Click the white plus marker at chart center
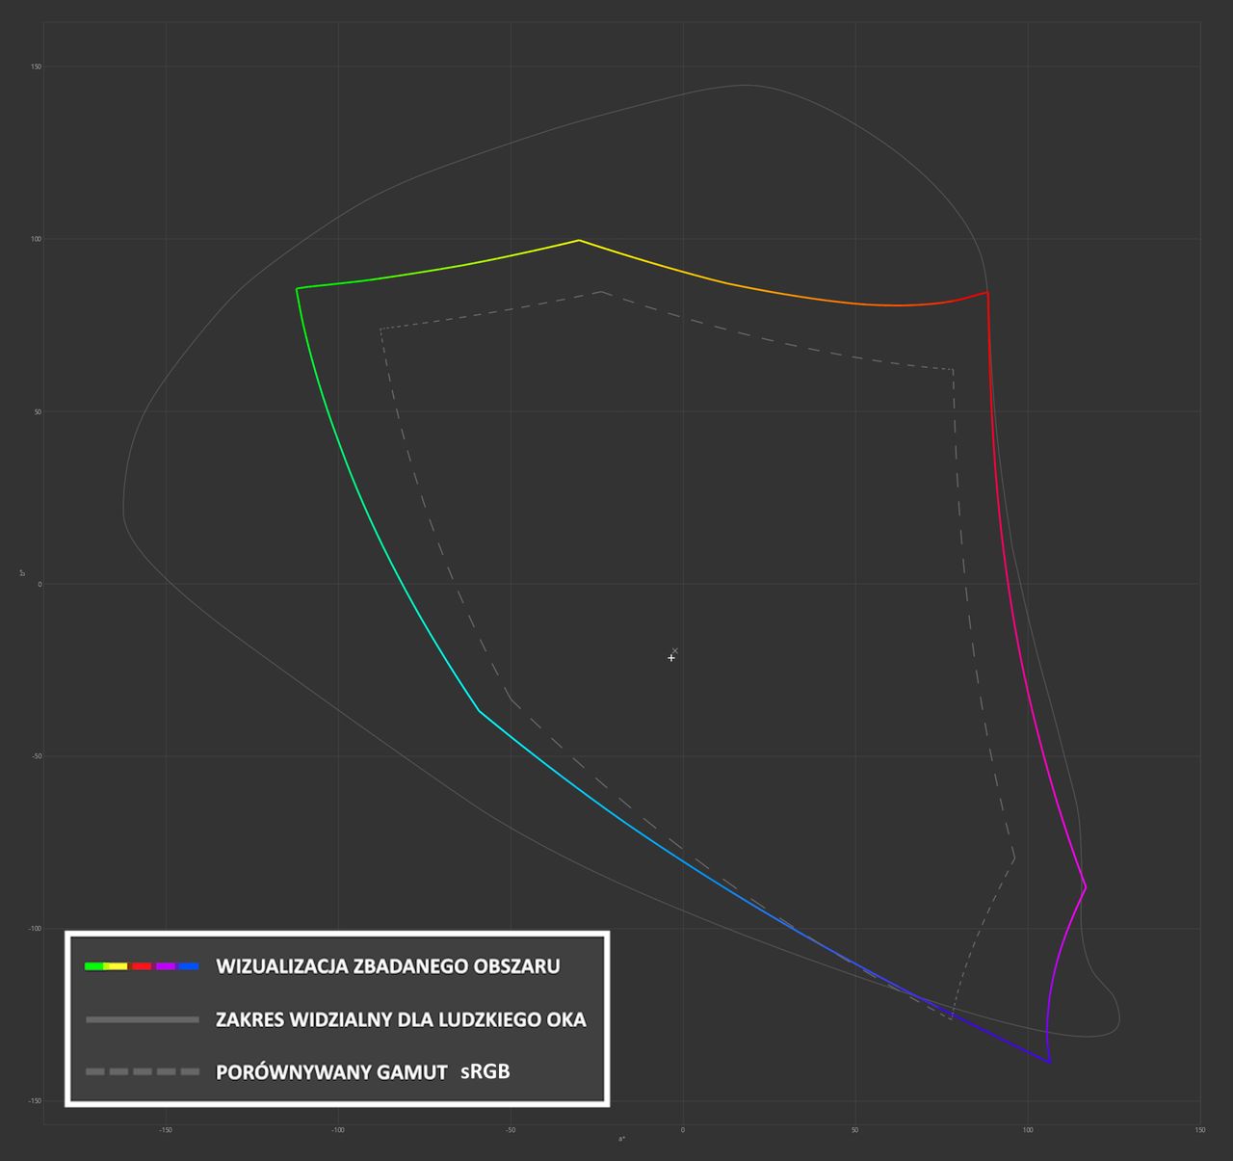Viewport: 1233px width, 1161px height. pyautogui.click(x=671, y=658)
